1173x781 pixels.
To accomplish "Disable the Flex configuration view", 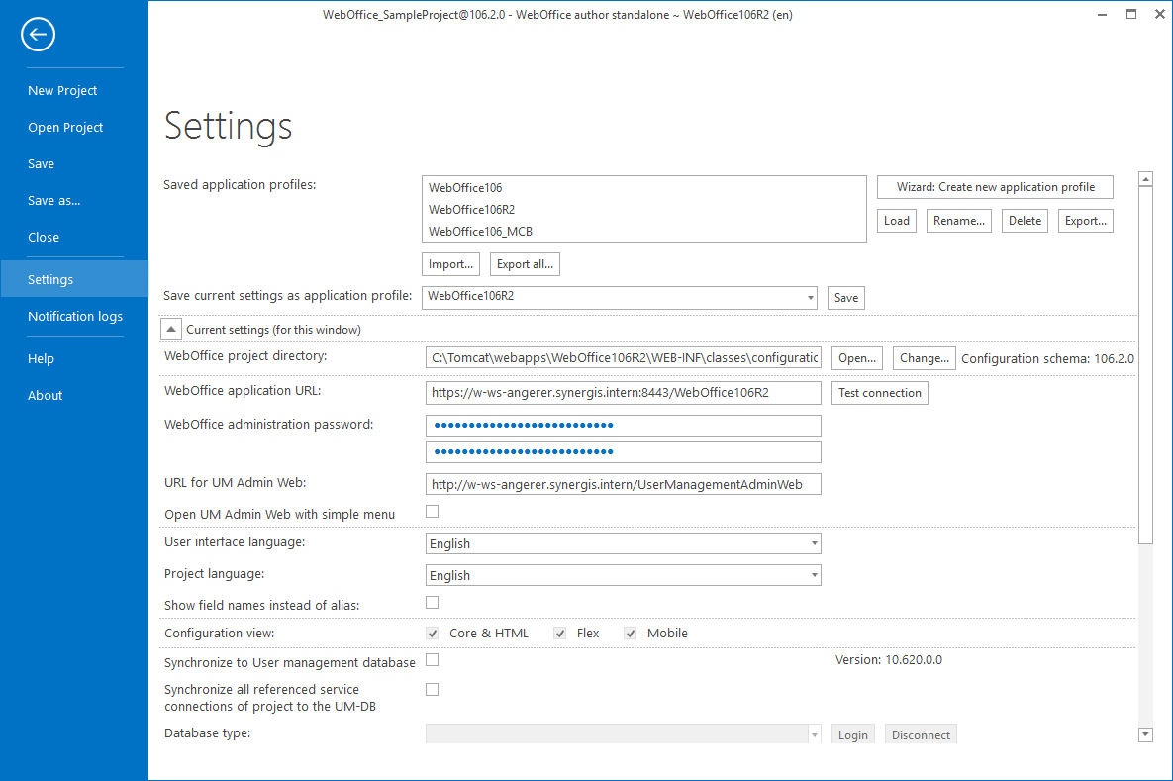I will [559, 632].
